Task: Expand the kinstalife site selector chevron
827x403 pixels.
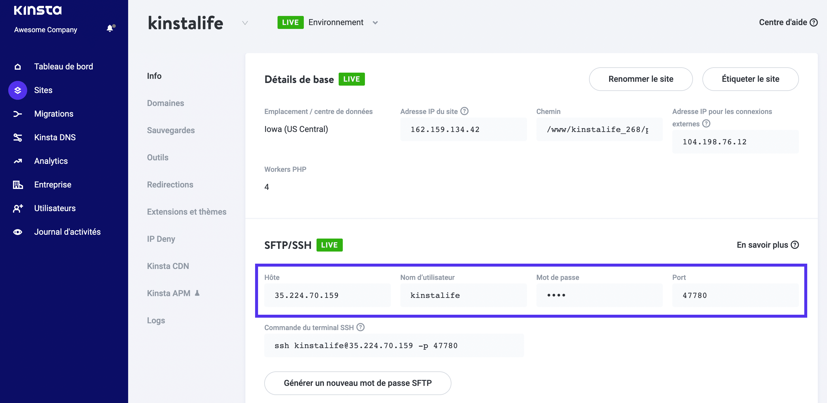Action: point(245,23)
